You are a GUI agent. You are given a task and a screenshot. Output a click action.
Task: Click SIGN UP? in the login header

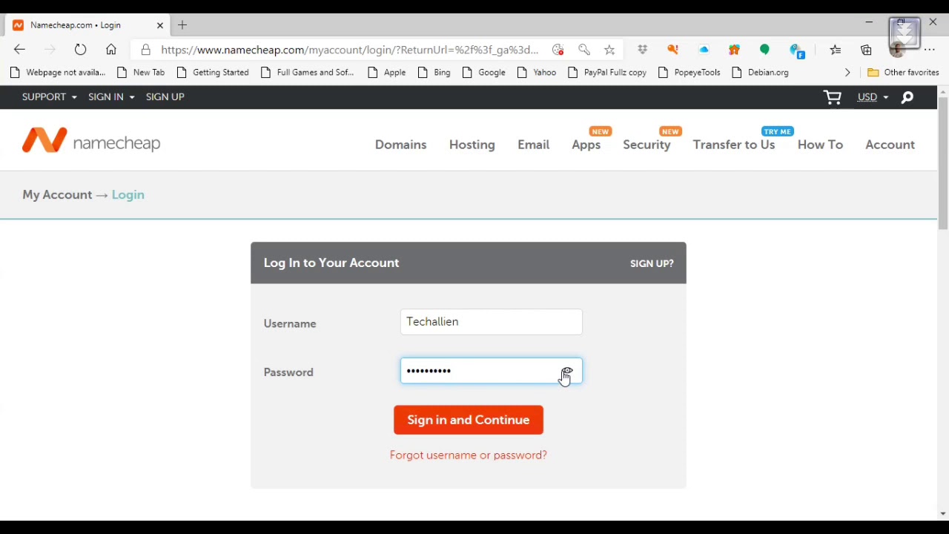coord(652,263)
